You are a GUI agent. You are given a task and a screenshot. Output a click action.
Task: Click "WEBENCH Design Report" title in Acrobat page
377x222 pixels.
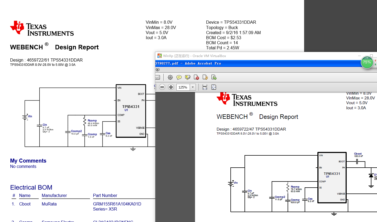point(257,116)
